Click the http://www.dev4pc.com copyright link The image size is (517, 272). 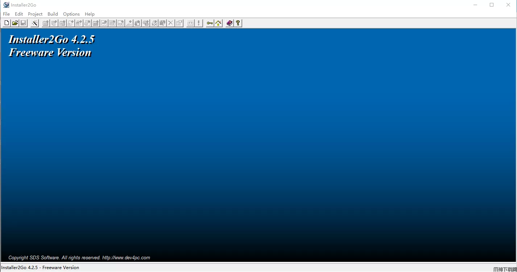[x=126, y=257]
